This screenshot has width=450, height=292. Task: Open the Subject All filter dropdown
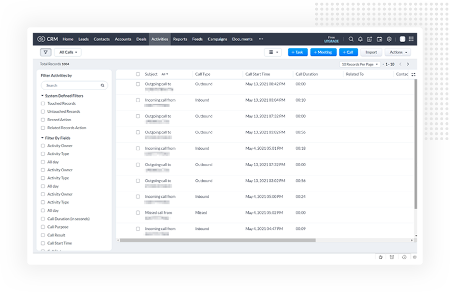click(165, 74)
